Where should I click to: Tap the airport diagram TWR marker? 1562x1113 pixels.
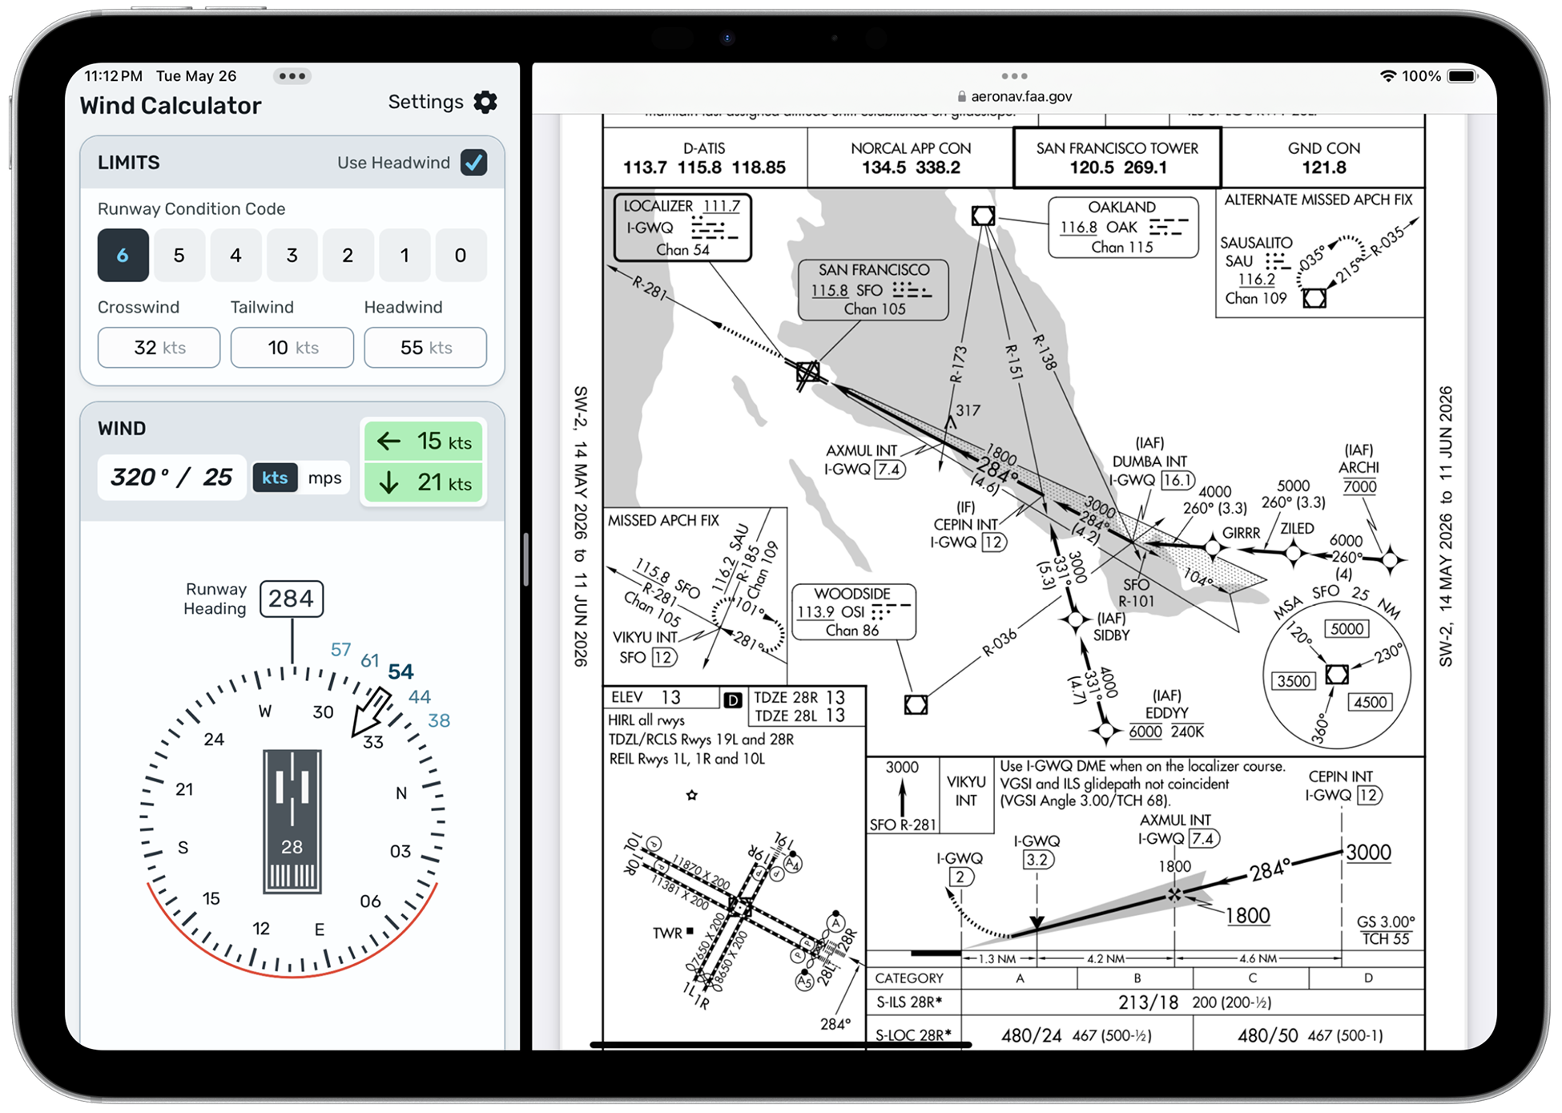tap(673, 933)
